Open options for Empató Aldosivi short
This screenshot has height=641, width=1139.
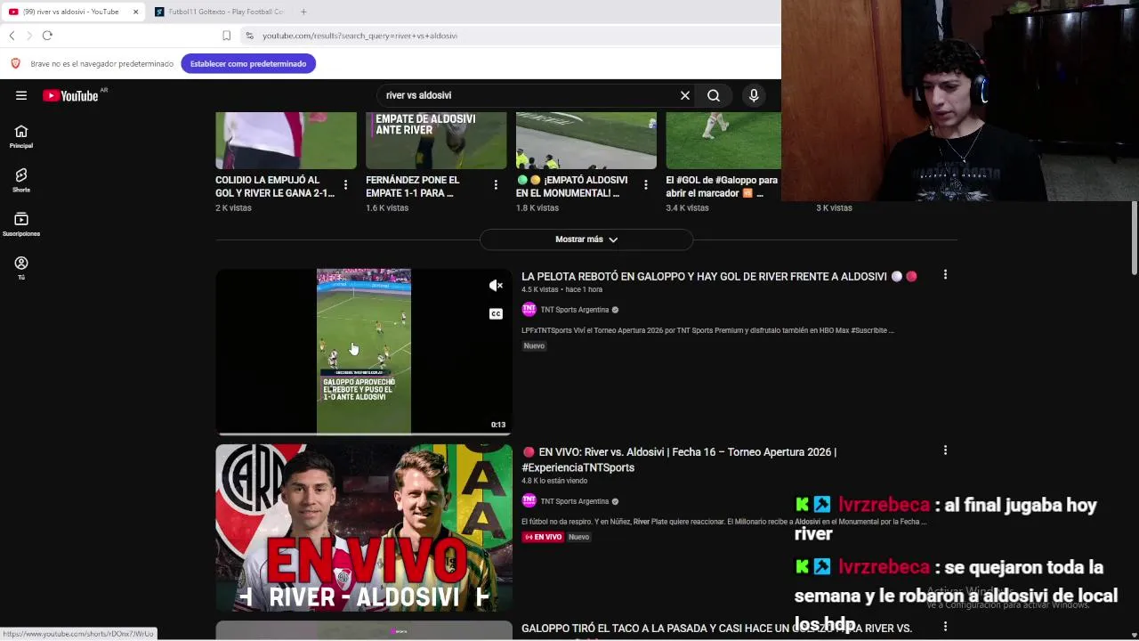[646, 185]
